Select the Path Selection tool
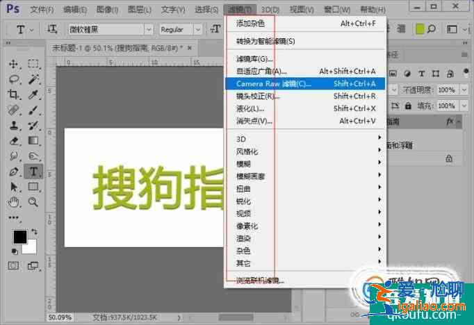This screenshot has height=325, width=474. 14,187
